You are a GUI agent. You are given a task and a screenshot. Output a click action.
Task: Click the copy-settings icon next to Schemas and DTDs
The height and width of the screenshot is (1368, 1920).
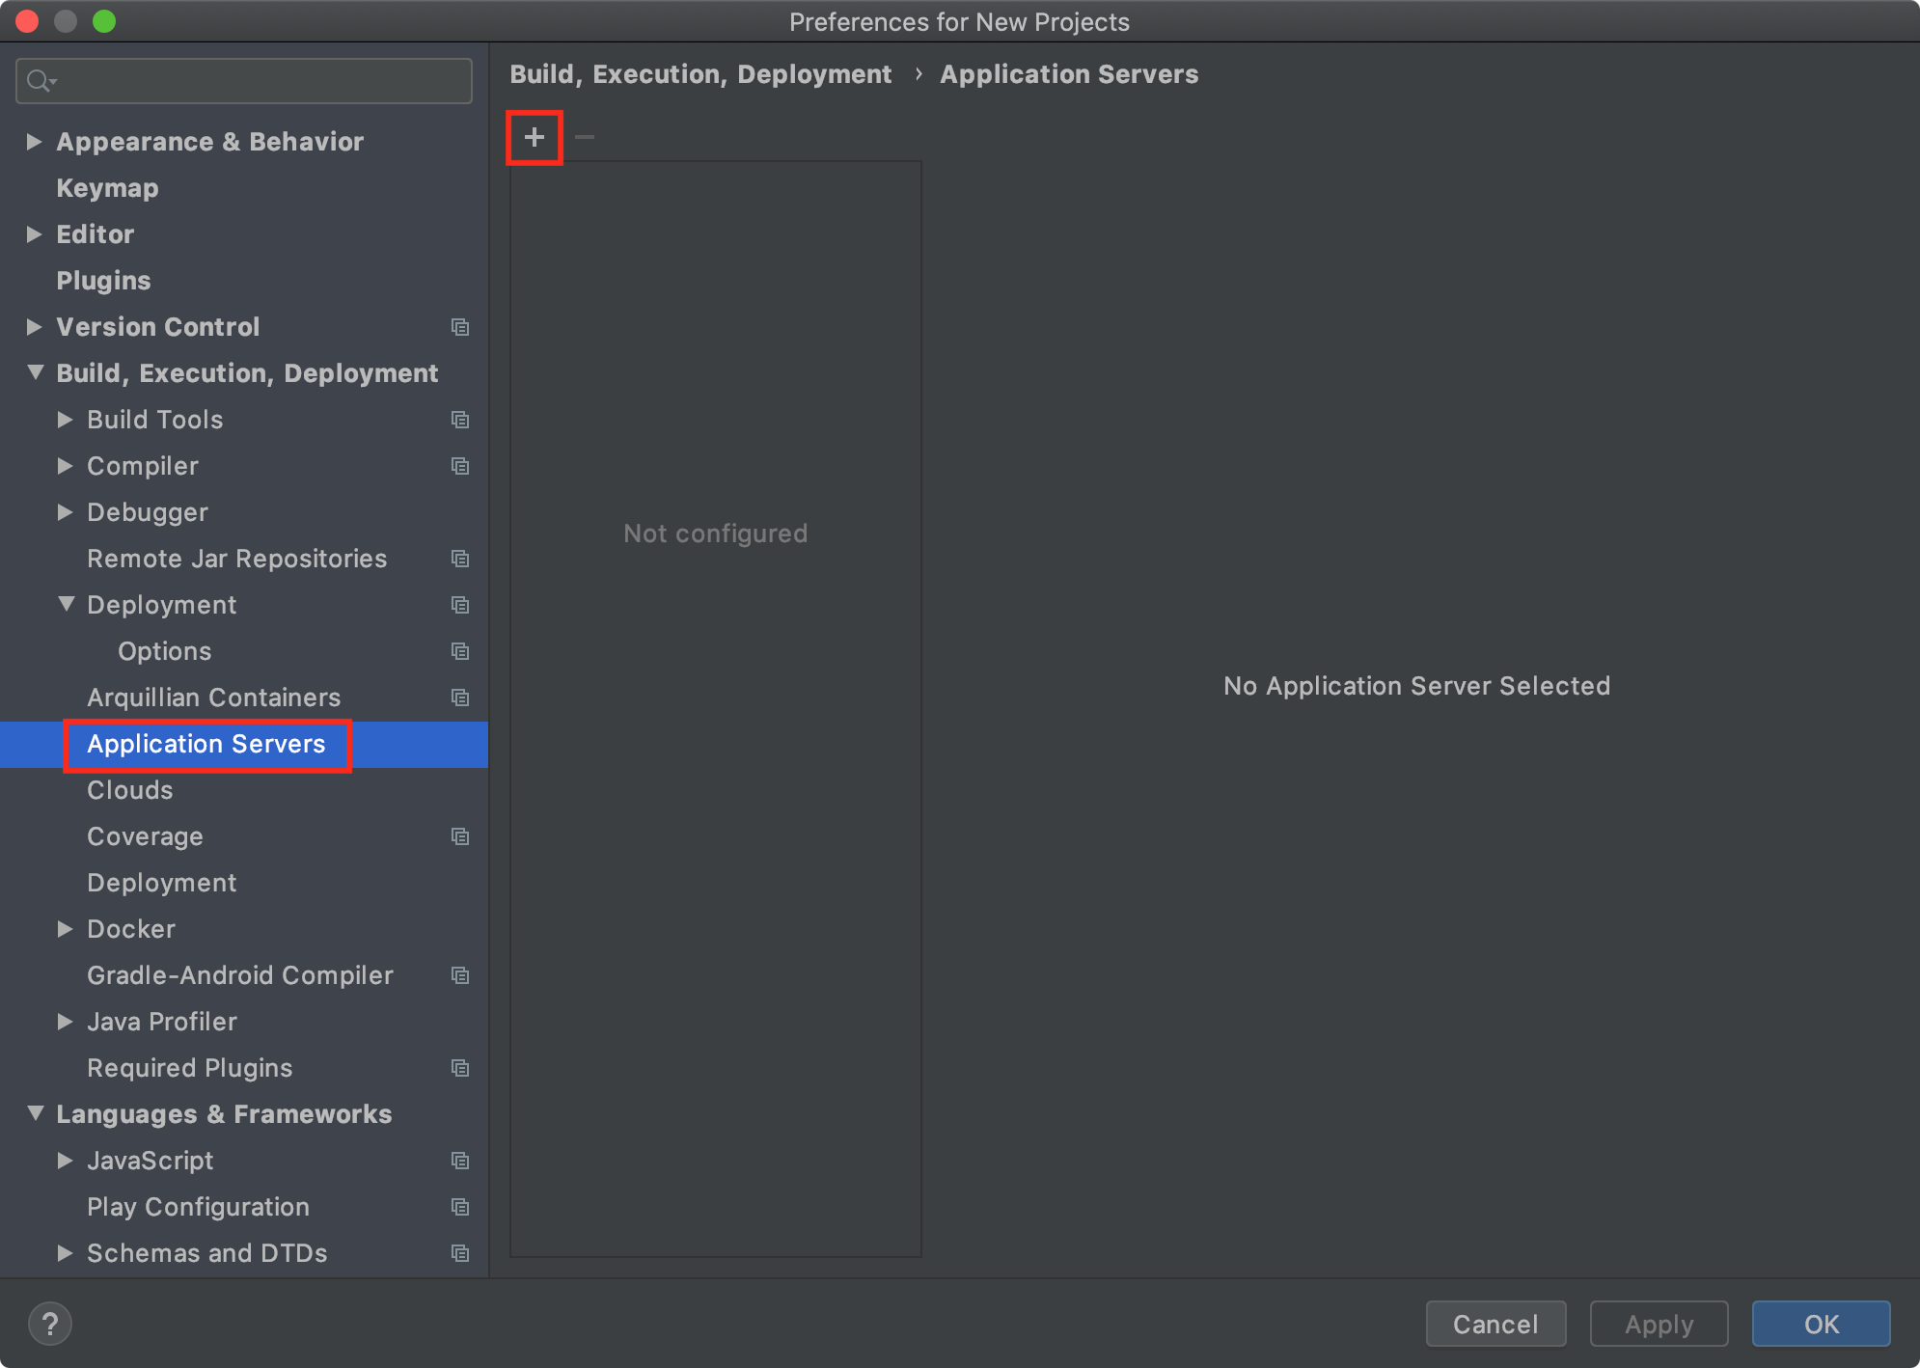point(460,1253)
